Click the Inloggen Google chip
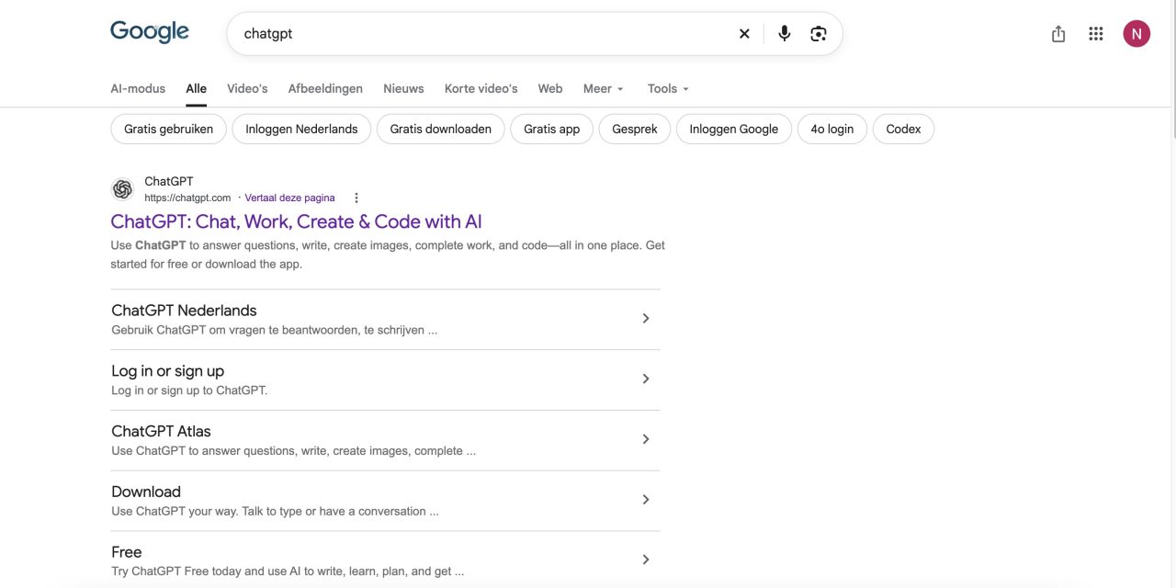1176x588 pixels. click(x=734, y=129)
